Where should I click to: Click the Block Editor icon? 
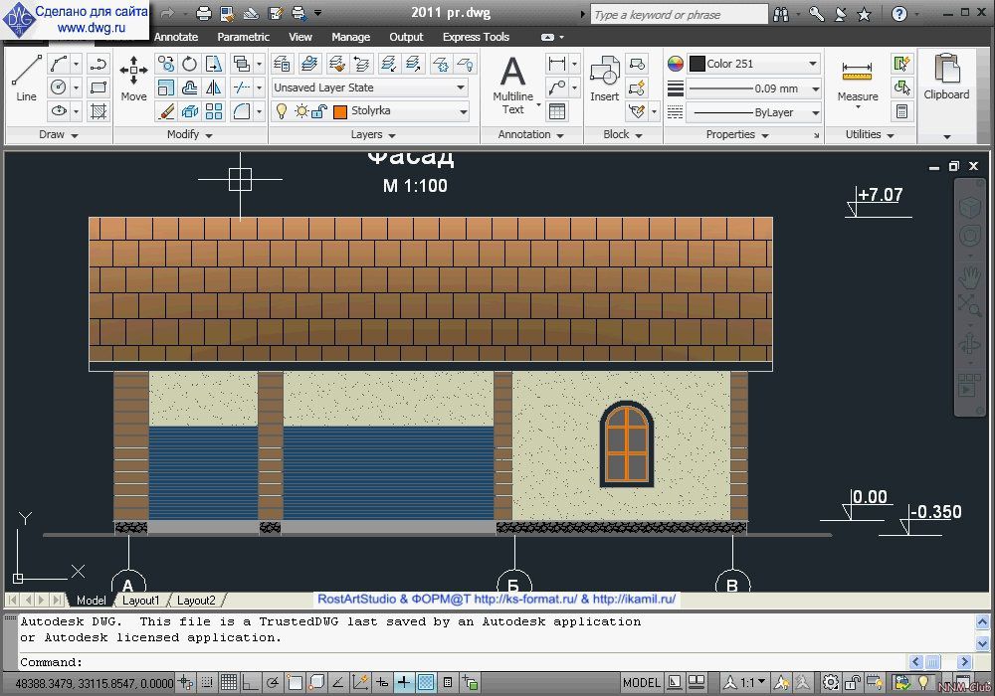(637, 87)
